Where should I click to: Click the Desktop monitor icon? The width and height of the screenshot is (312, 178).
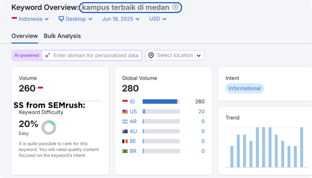(x=61, y=19)
